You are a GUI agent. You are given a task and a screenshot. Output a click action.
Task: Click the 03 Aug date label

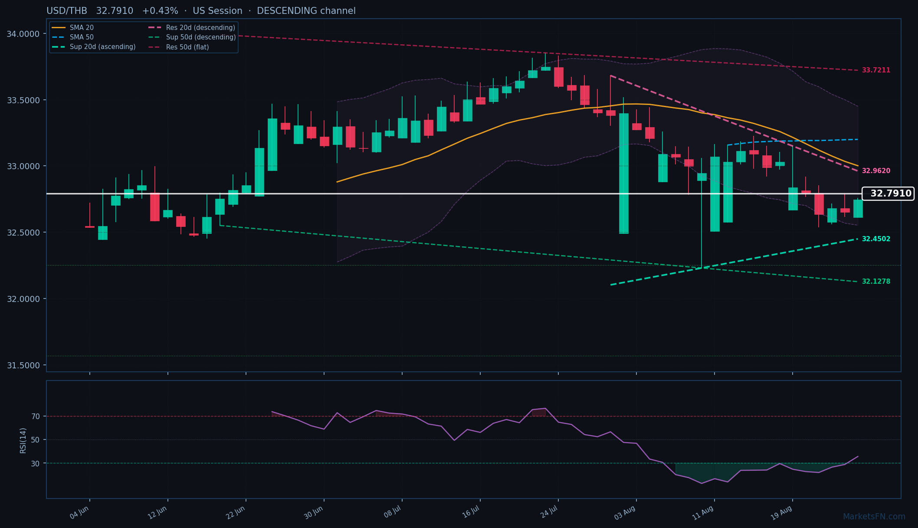tap(625, 513)
